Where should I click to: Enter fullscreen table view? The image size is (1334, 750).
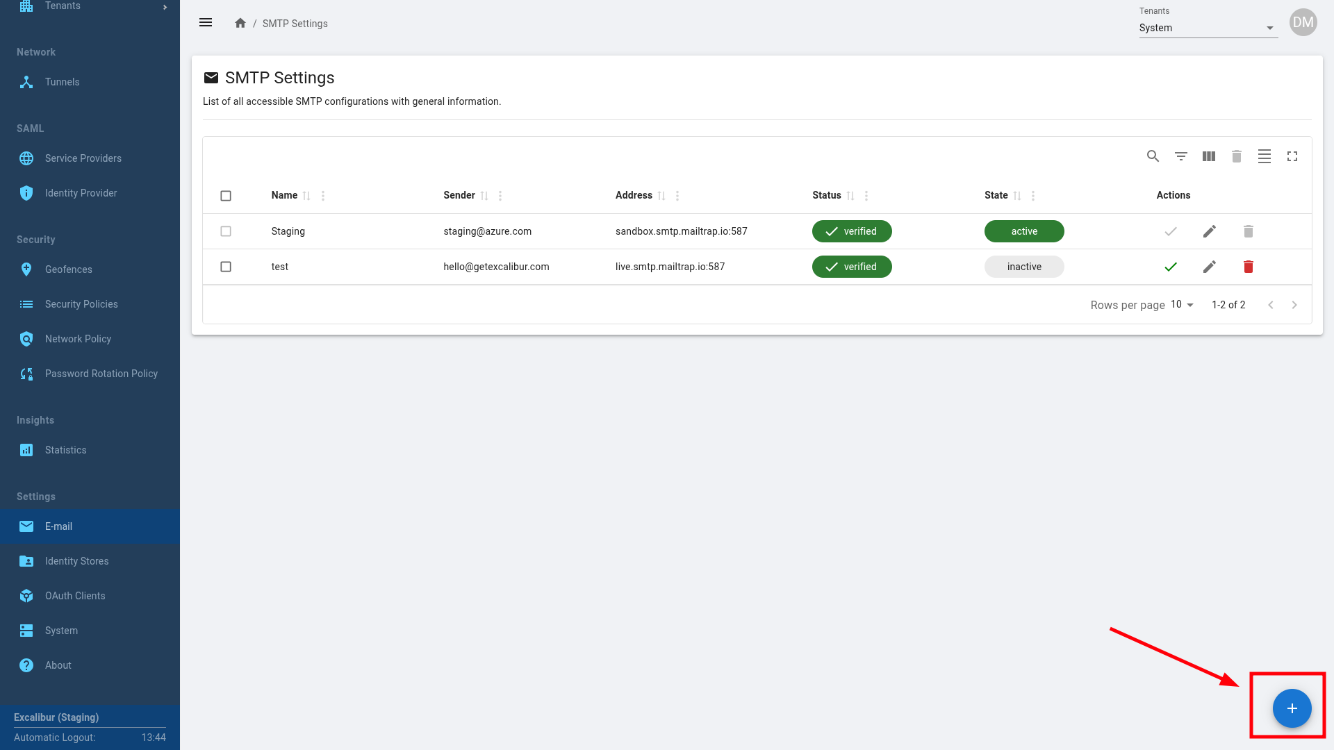pyautogui.click(x=1292, y=156)
